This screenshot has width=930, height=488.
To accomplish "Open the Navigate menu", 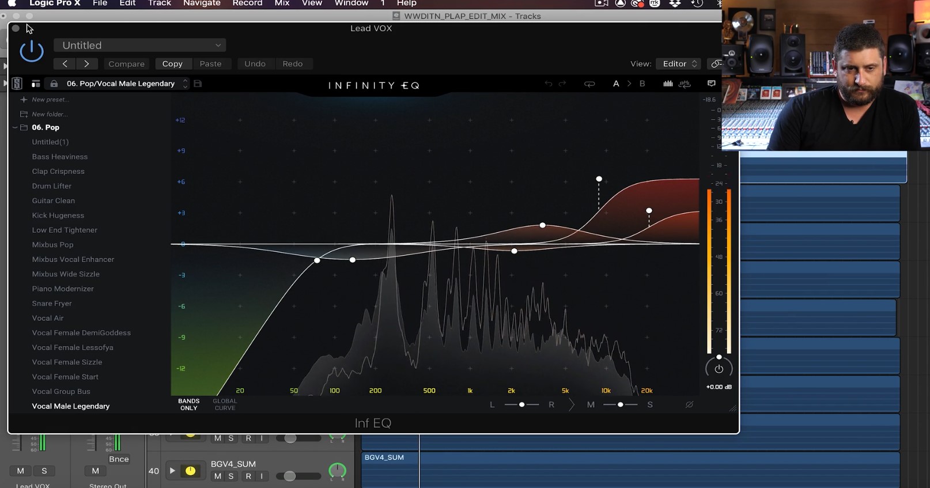I will pyautogui.click(x=202, y=3).
